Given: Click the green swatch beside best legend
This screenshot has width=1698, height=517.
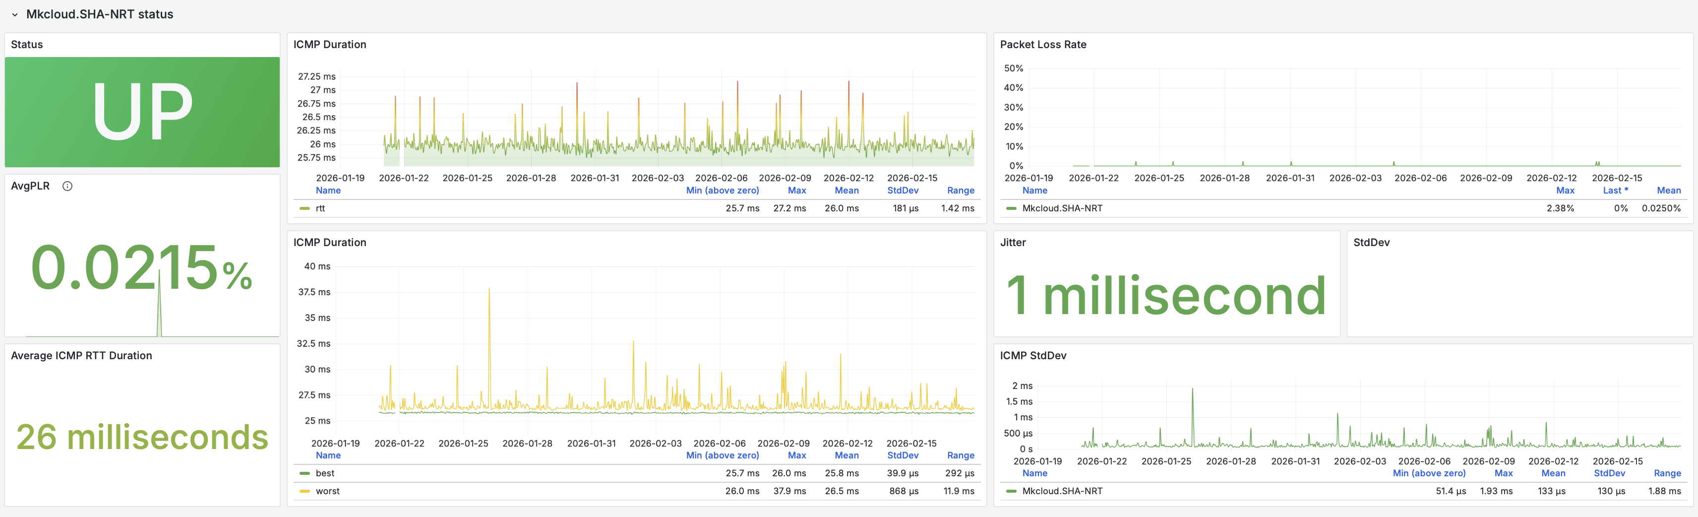Looking at the screenshot, I should pos(304,473).
